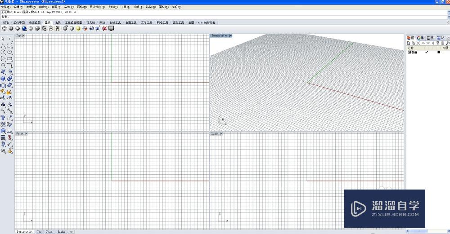The width and height of the screenshot is (450, 234).
Task: Click the wireframe display mode icon
Action: (4, 28)
